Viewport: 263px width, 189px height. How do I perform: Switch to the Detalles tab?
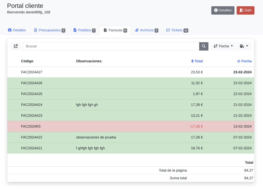[x=17, y=30]
